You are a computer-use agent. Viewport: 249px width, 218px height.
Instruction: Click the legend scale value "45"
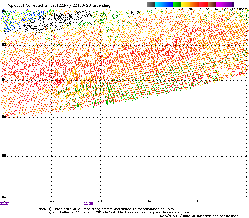224,9
